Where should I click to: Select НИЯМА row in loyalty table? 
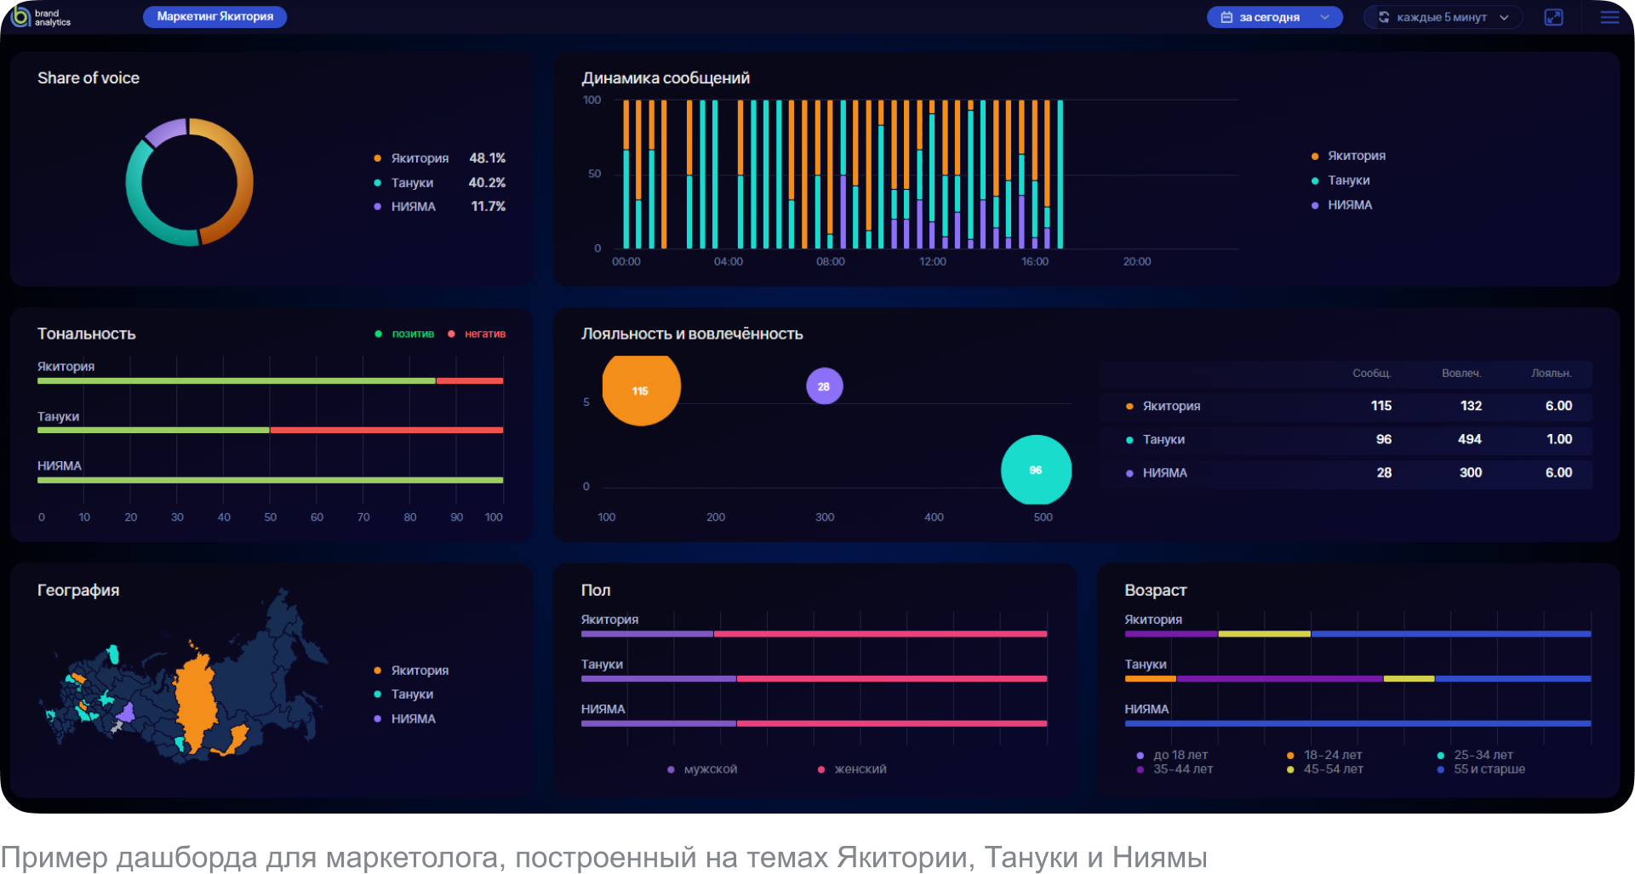click(1346, 472)
